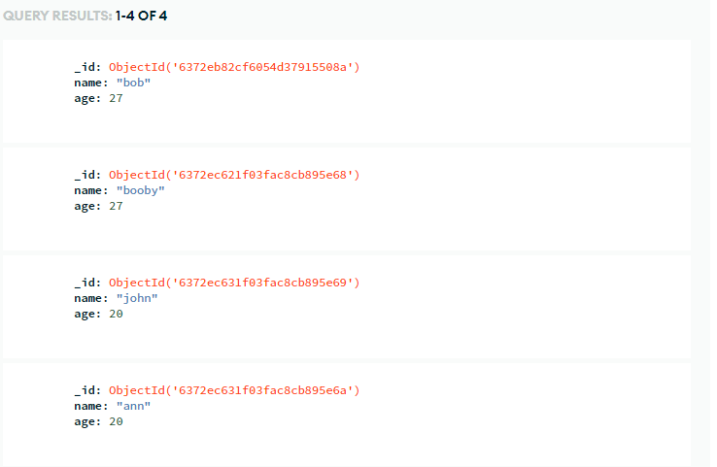Select the name value "john"
Viewport: 717px width, 467px height.
point(137,298)
